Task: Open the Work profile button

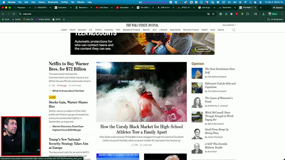Action: pyautogui.click(x=273, y=14)
